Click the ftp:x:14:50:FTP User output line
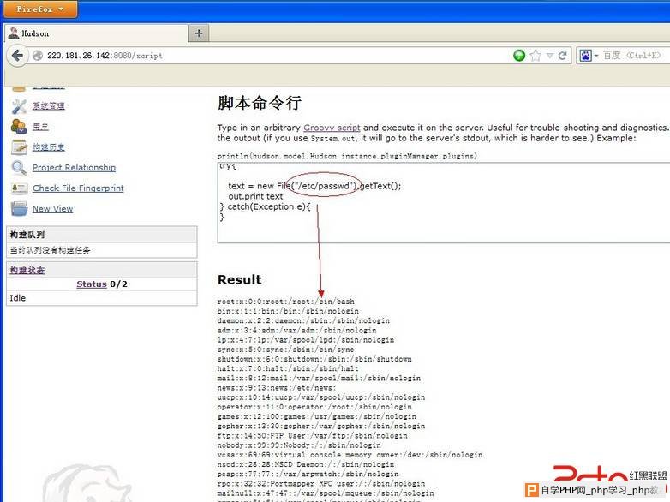The image size is (670, 502). (x=313, y=436)
